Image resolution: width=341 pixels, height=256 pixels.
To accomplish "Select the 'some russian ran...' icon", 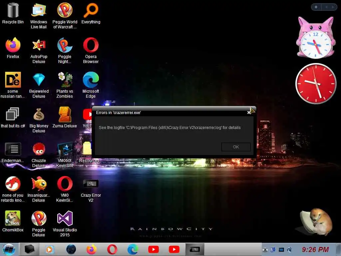I will tap(13, 85).
